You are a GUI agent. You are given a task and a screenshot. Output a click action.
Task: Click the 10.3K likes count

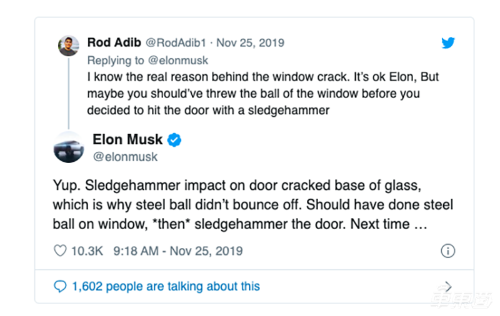[x=87, y=251]
